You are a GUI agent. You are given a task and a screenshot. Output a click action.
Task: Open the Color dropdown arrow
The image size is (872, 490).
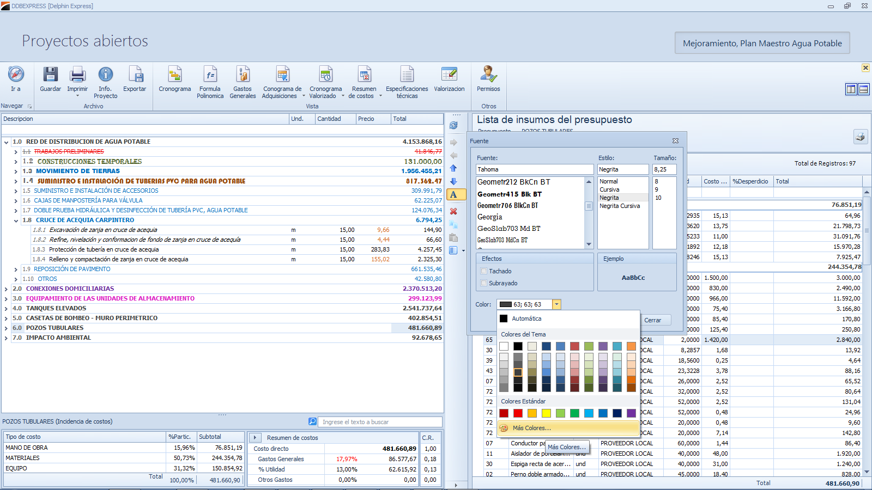(x=556, y=304)
